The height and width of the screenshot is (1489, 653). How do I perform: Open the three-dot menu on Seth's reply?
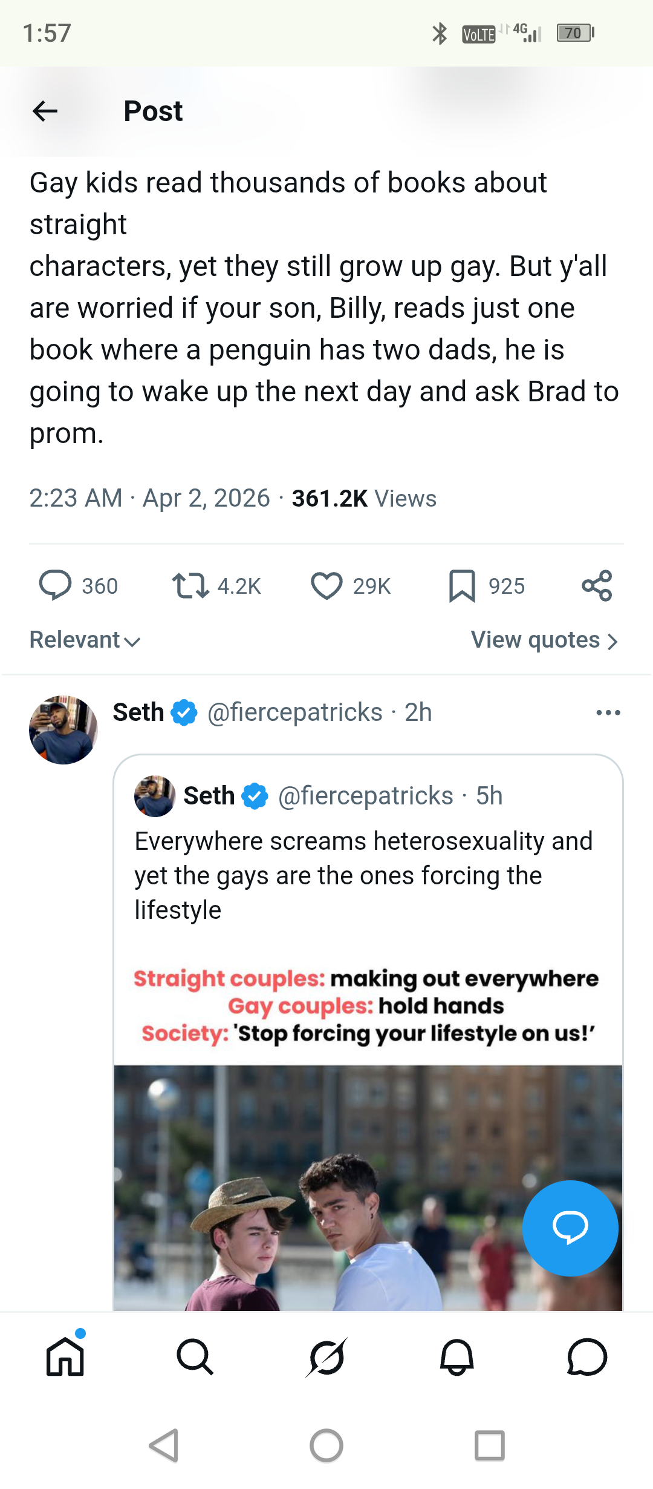click(608, 712)
